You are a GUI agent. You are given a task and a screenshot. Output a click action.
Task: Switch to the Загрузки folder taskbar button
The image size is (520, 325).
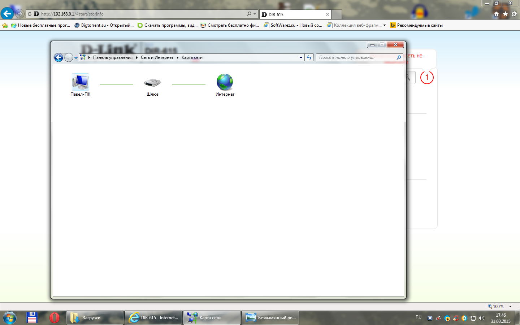[x=95, y=318]
